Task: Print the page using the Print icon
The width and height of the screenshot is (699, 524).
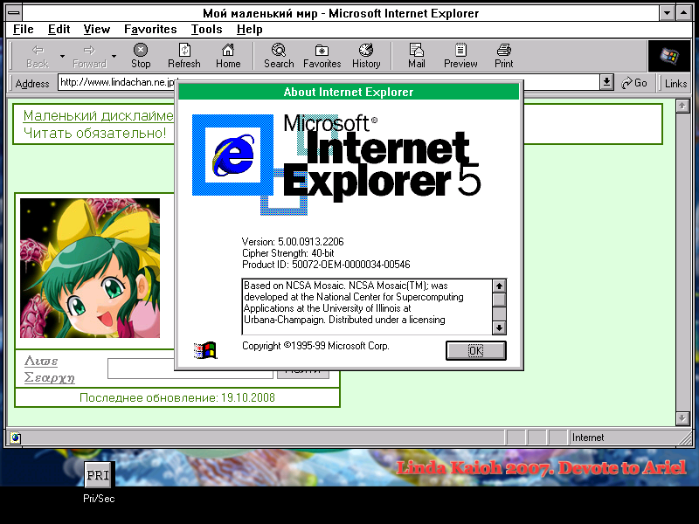Action: coord(504,56)
